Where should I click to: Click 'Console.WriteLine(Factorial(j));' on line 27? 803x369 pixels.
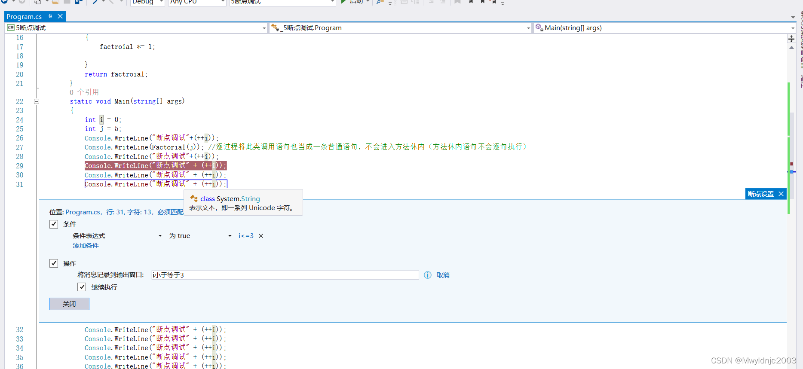(144, 147)
